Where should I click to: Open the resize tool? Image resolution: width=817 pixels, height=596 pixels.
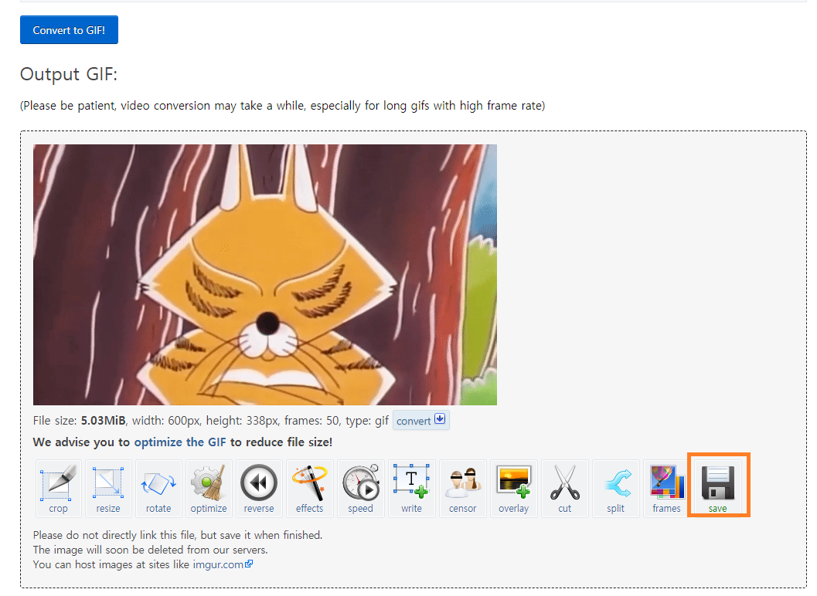coord(108,488)
